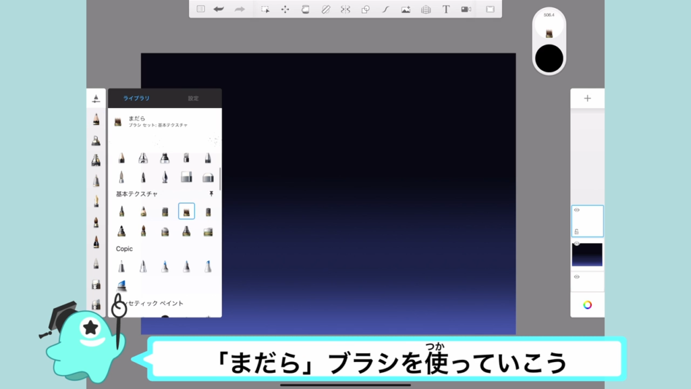Toggle the full-screen UI button in toolbar
This screenshot has width=691, height=389.
point(491,9)
